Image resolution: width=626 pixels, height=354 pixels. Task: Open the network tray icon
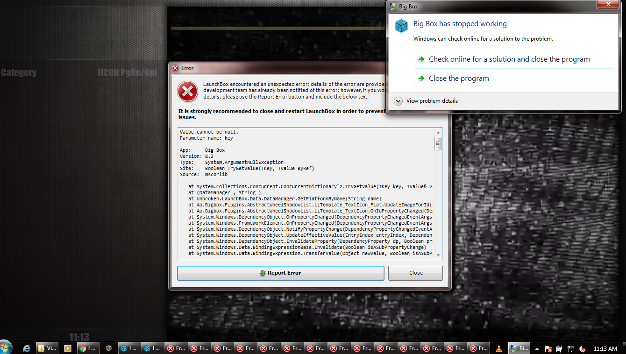[x=570, y=348]
